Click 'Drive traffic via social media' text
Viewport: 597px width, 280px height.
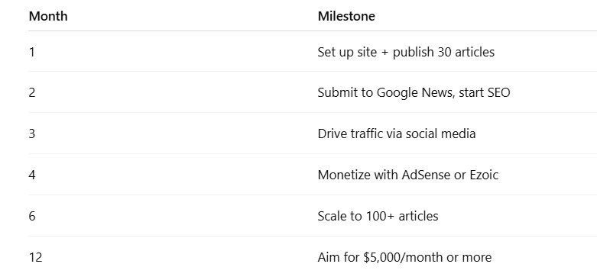[397, 134]
